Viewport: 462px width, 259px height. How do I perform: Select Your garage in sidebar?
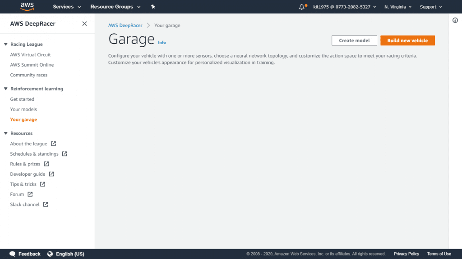[x=23, y=120]
